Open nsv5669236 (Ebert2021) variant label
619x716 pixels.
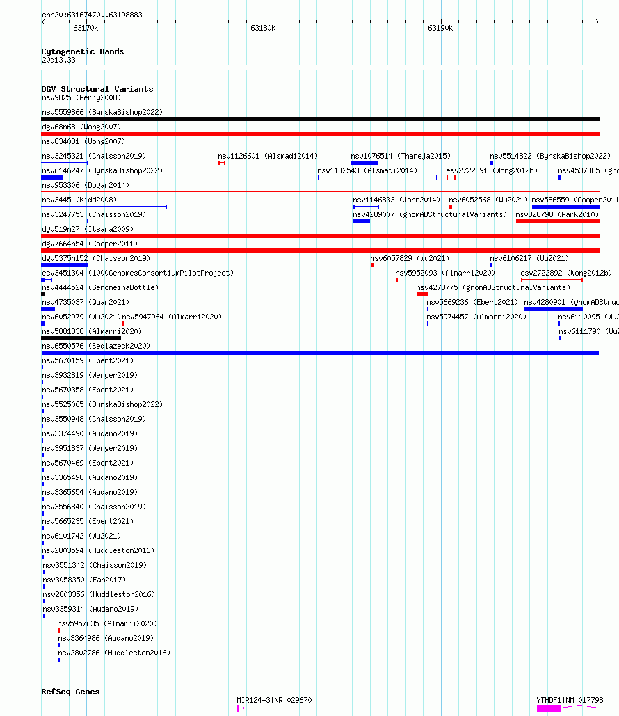(x=472, y=302)
